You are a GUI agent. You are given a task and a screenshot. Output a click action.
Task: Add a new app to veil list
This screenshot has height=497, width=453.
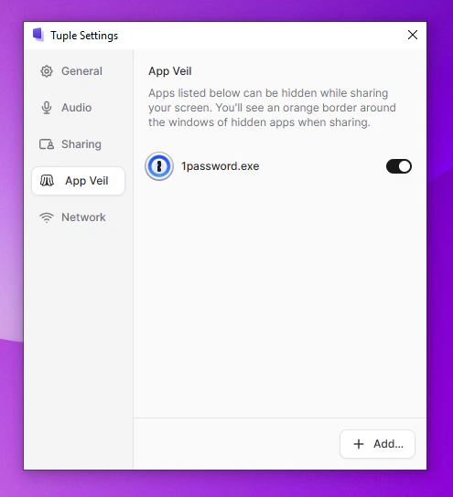click(x=377, y=444)
